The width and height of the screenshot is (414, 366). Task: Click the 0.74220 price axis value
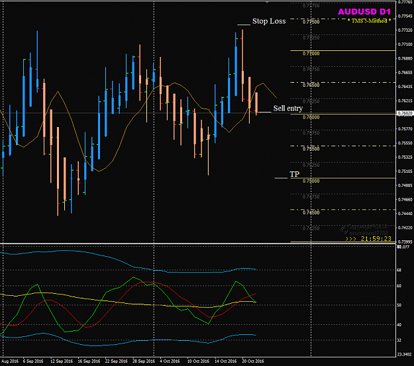pyautogui.click(x=405, y=228)
